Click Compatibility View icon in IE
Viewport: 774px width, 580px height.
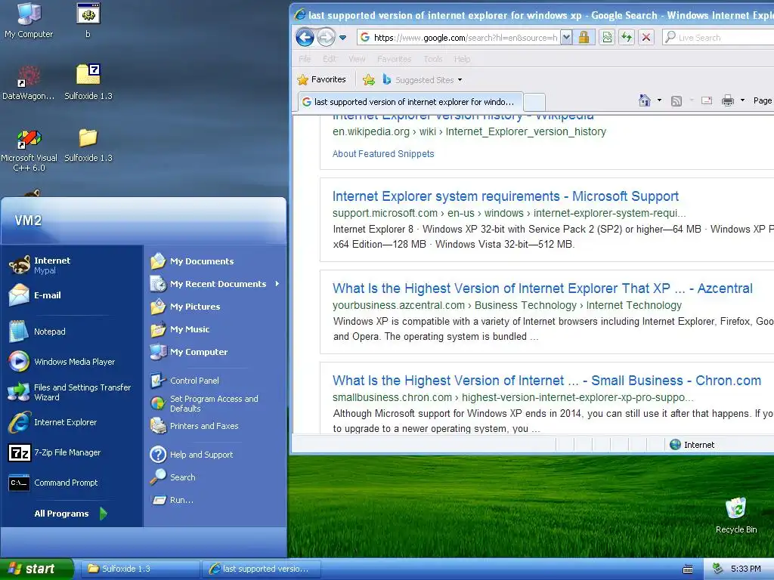607,38
